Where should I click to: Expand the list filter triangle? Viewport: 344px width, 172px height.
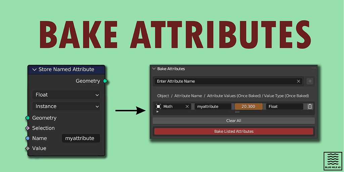tap(157, 112)
